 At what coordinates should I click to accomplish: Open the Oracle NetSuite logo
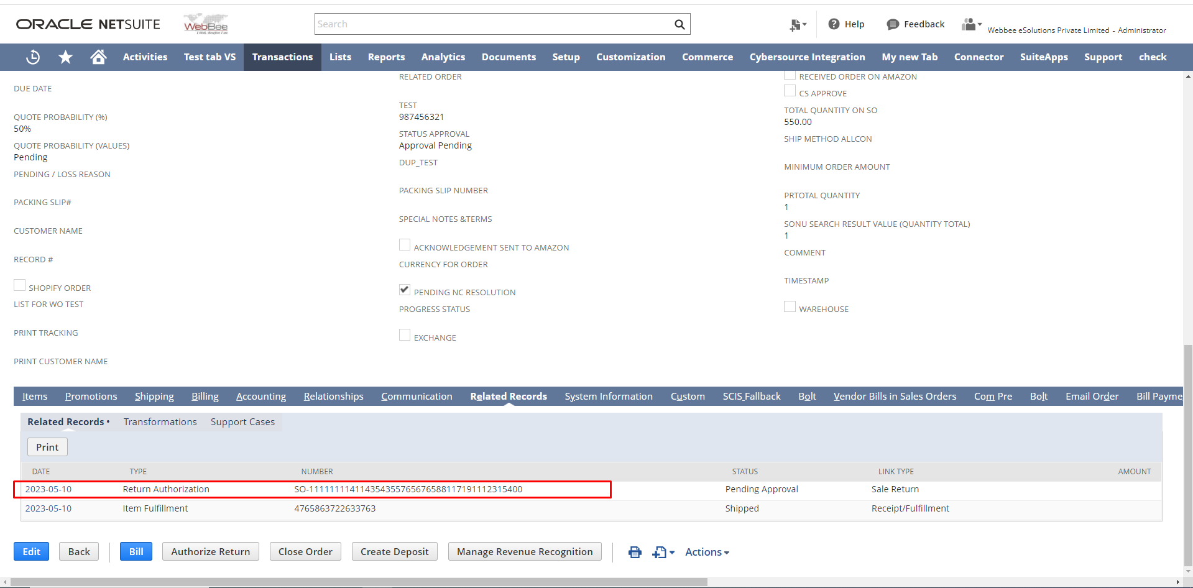tap(88, 24)
